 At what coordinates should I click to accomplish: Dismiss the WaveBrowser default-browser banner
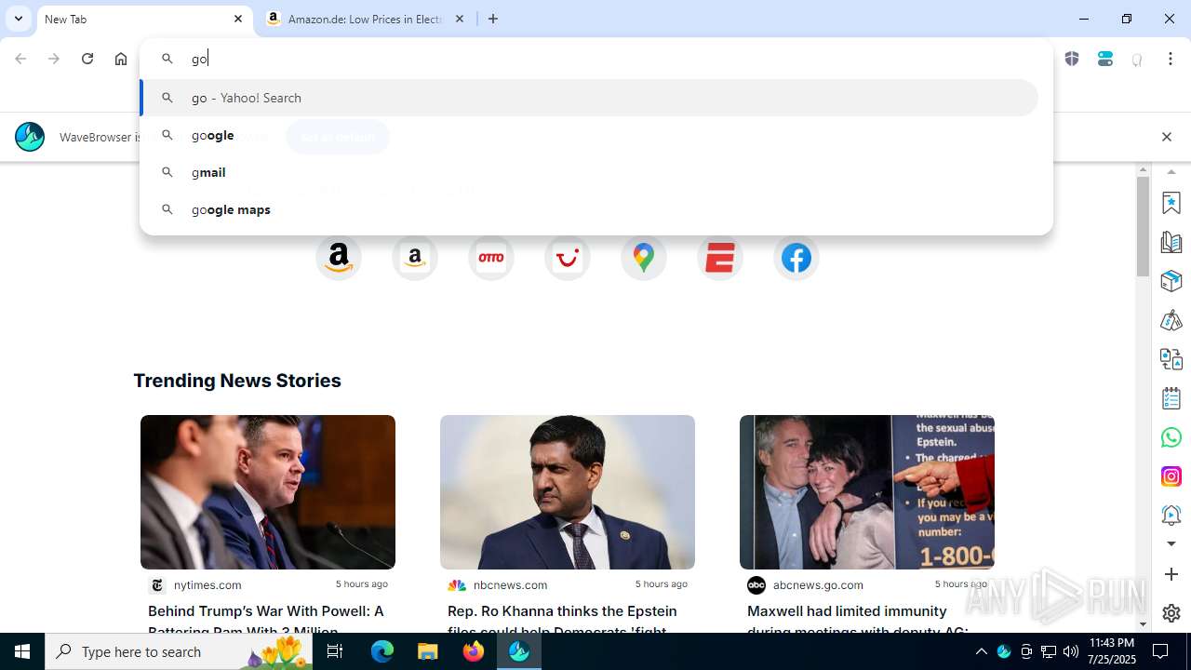(1167, 137)
